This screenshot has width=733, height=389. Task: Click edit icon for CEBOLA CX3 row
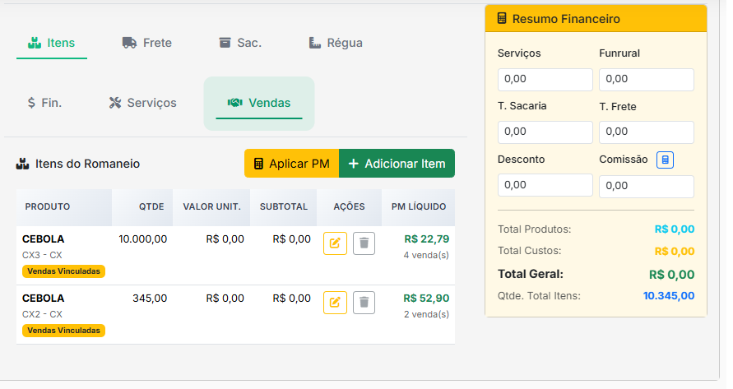pyautogui.click(x=335, y=243)
